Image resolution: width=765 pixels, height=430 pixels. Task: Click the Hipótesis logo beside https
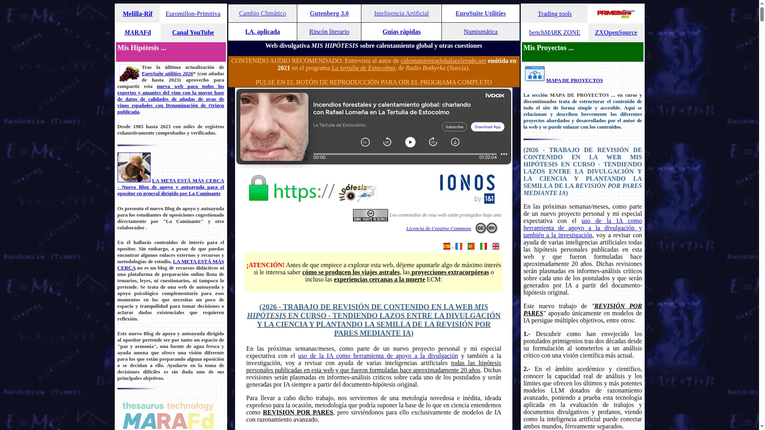tap(358, 193)
